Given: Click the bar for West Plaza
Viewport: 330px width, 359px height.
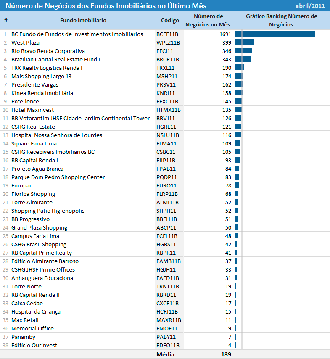Looking at the screenshot, I should 245,42.
